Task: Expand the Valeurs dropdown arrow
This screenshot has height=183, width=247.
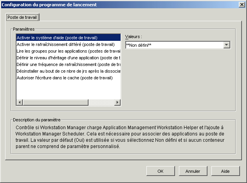Action: pyautogui.click(x=227, y=45)
